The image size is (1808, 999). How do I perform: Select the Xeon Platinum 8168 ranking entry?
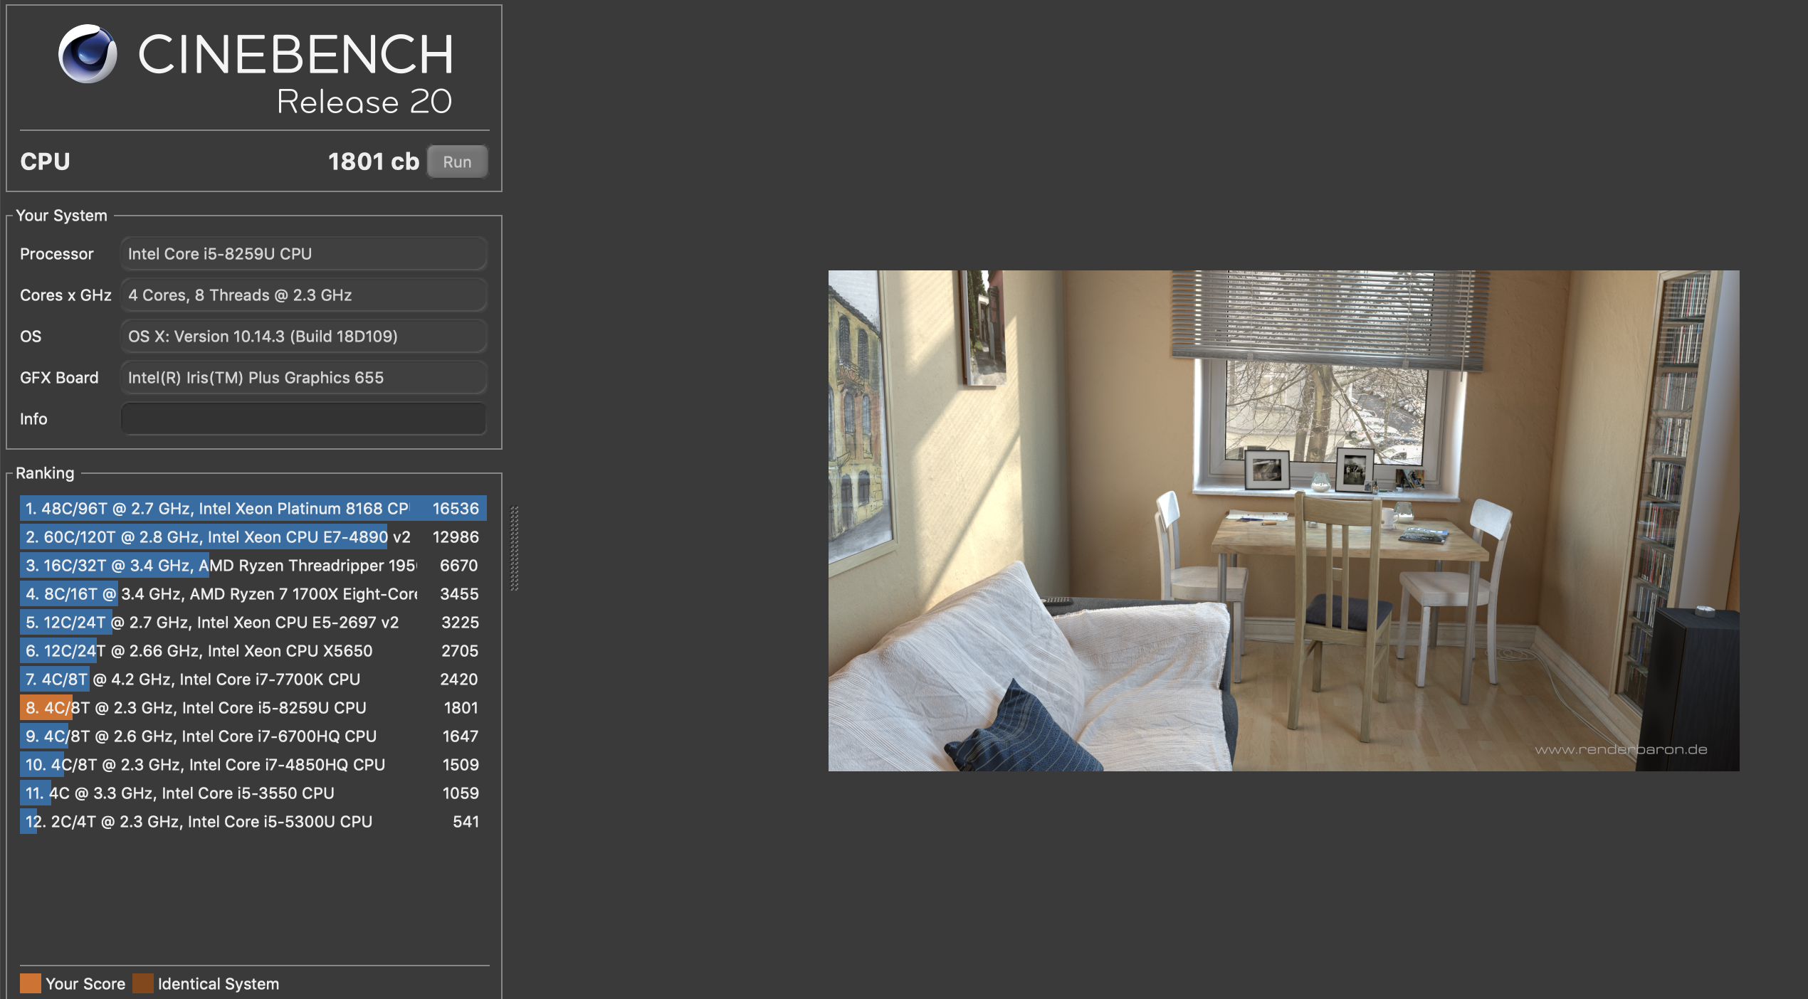click(x=249, y=508)
